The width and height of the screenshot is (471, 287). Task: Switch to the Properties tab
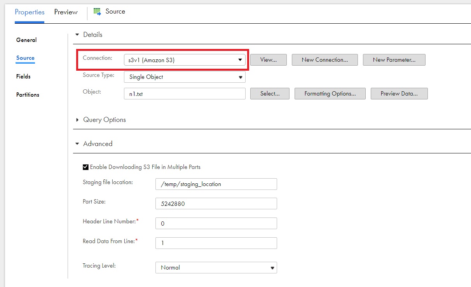[x=30, y=12]
